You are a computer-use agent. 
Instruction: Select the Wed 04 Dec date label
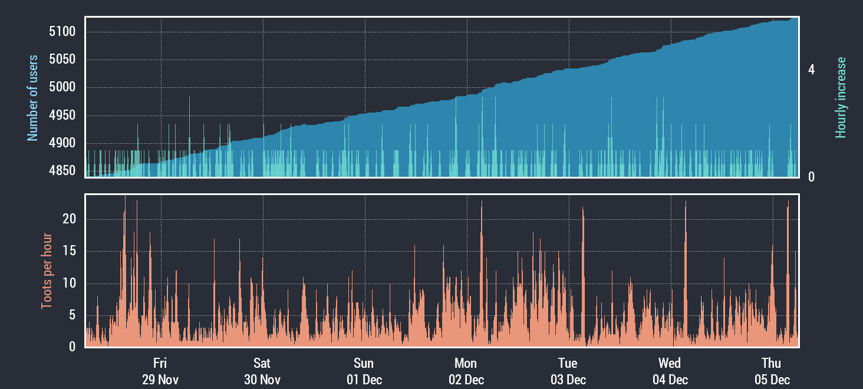pos(670,371)
